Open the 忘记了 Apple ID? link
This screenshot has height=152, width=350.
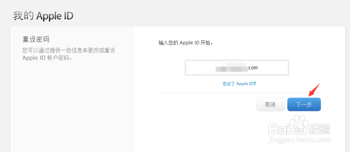[x=239, y=84]
